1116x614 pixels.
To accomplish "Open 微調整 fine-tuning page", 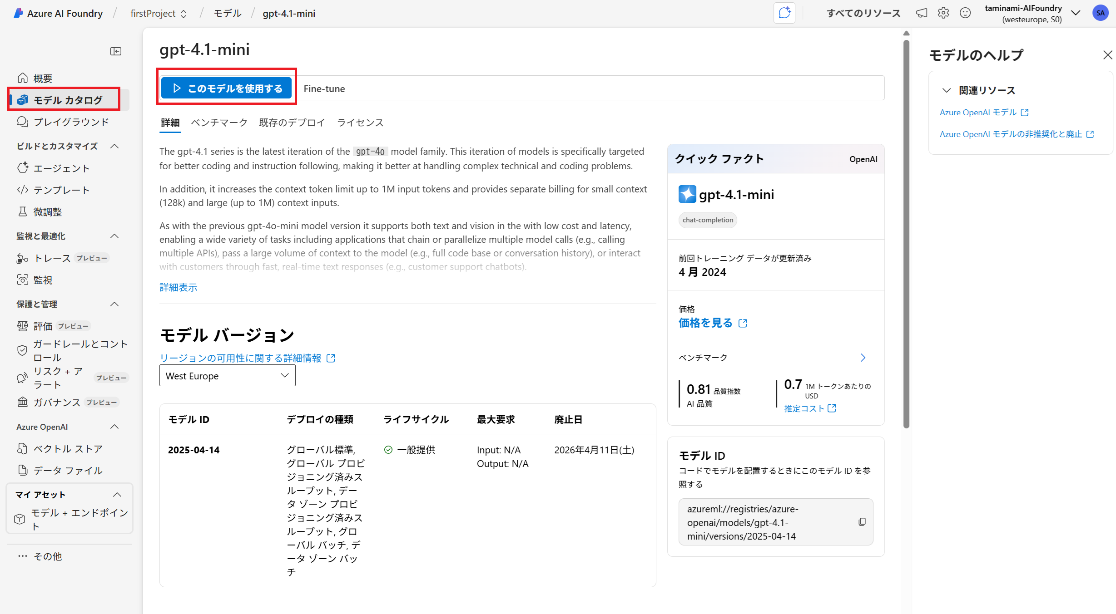I will tap(40, 211).
